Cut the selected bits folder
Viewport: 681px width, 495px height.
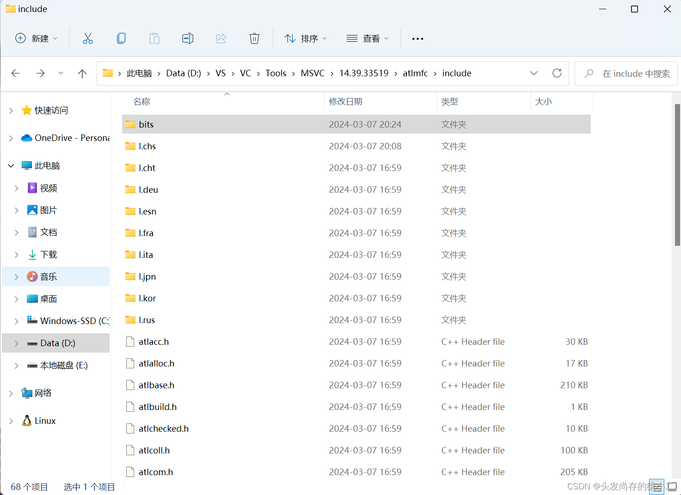coord(88,38)
